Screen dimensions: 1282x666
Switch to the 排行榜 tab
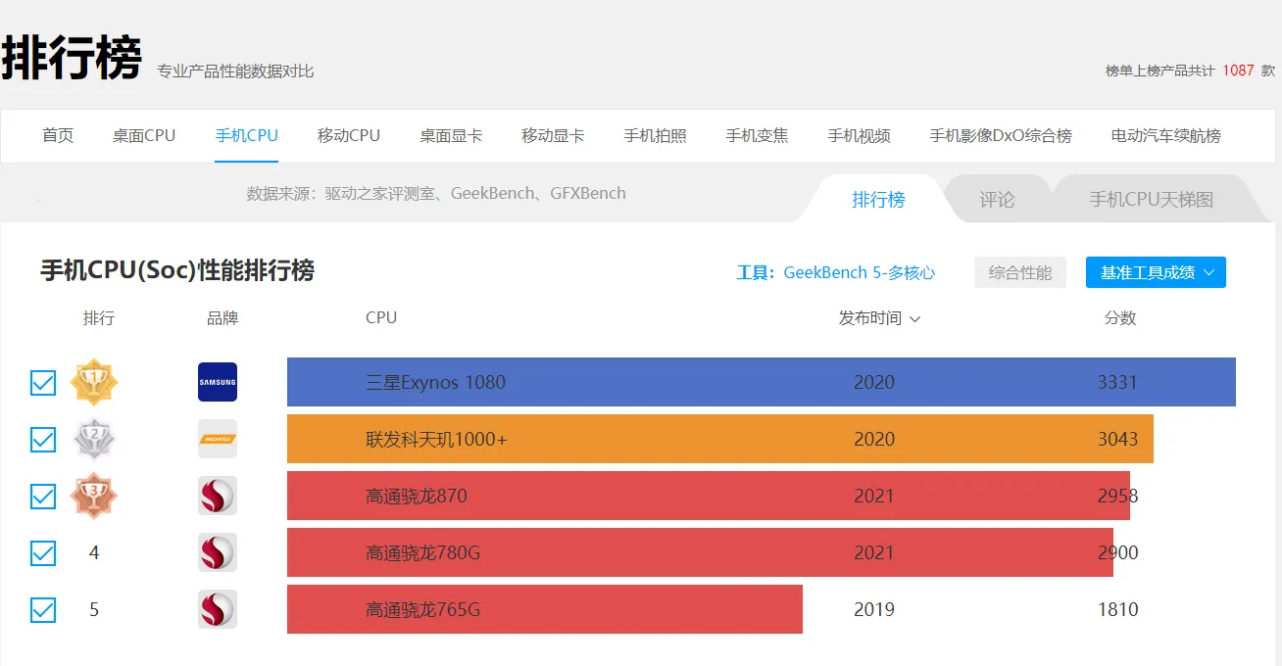pos(878,200)
